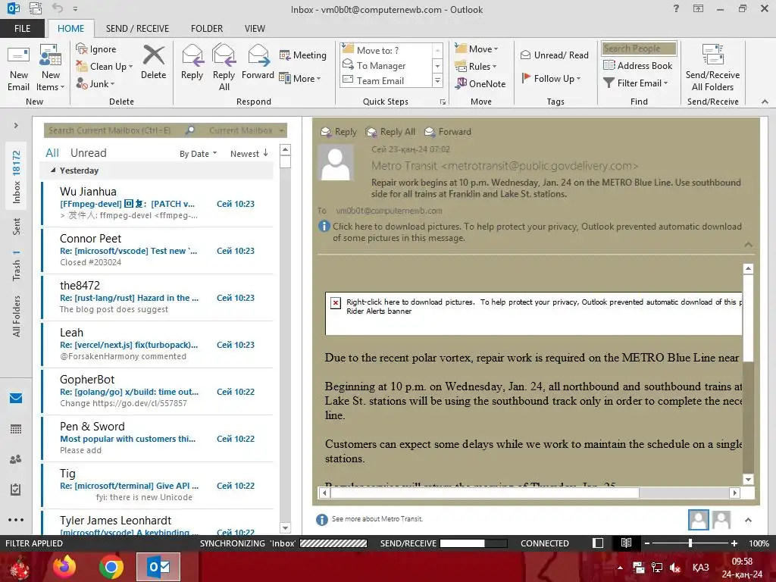Switch to the VIEW tab

click(x=255, y=28)
